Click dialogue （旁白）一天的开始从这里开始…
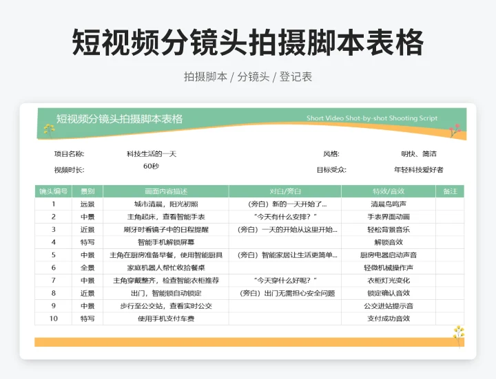This screenshot has width=496, height=379. point(285,230)
